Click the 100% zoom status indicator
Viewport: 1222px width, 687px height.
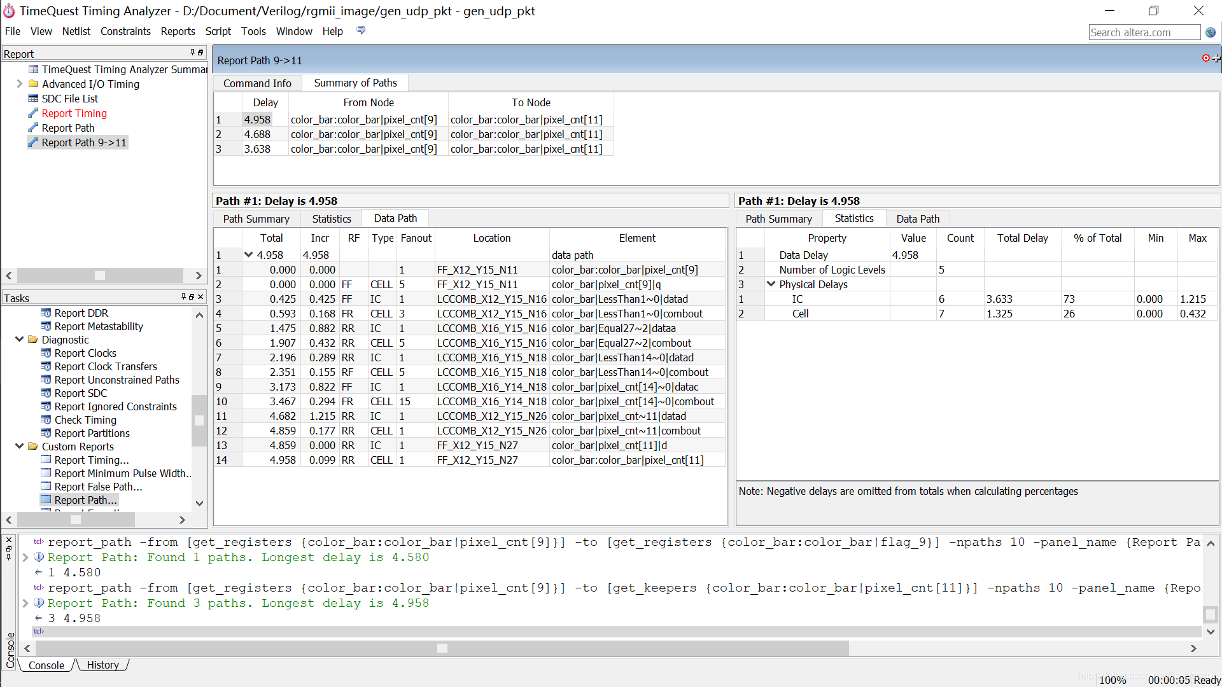point(1113,680)
